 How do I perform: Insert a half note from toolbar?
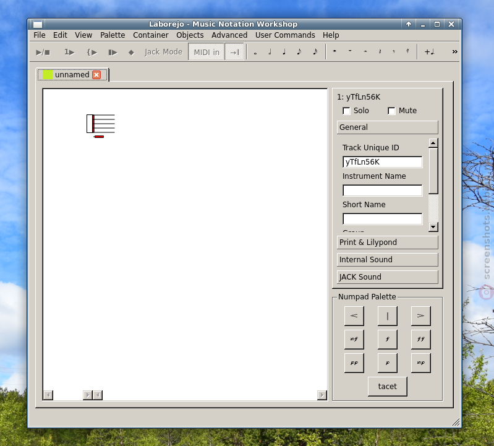[270, 52]
